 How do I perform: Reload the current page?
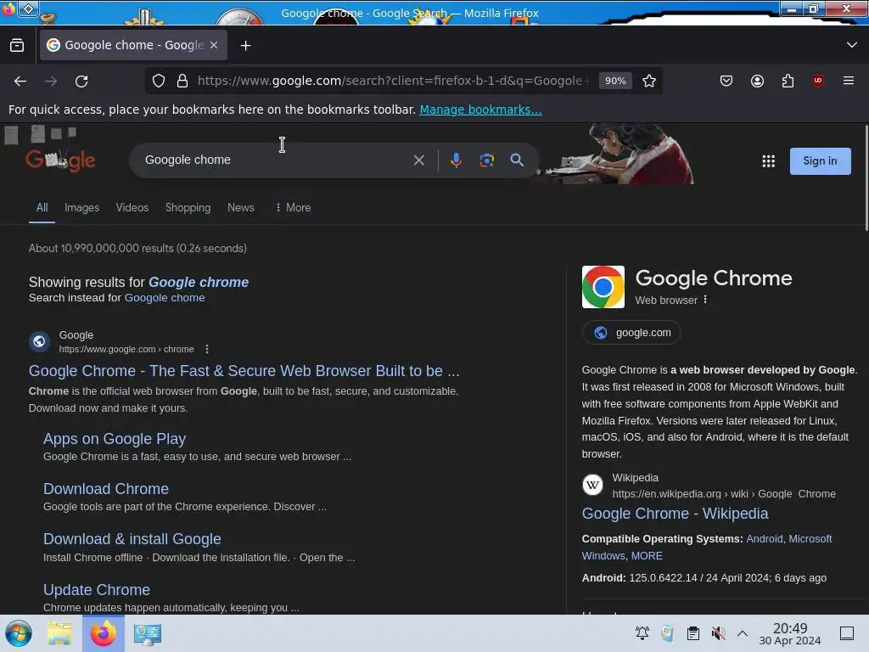[81, 81]
